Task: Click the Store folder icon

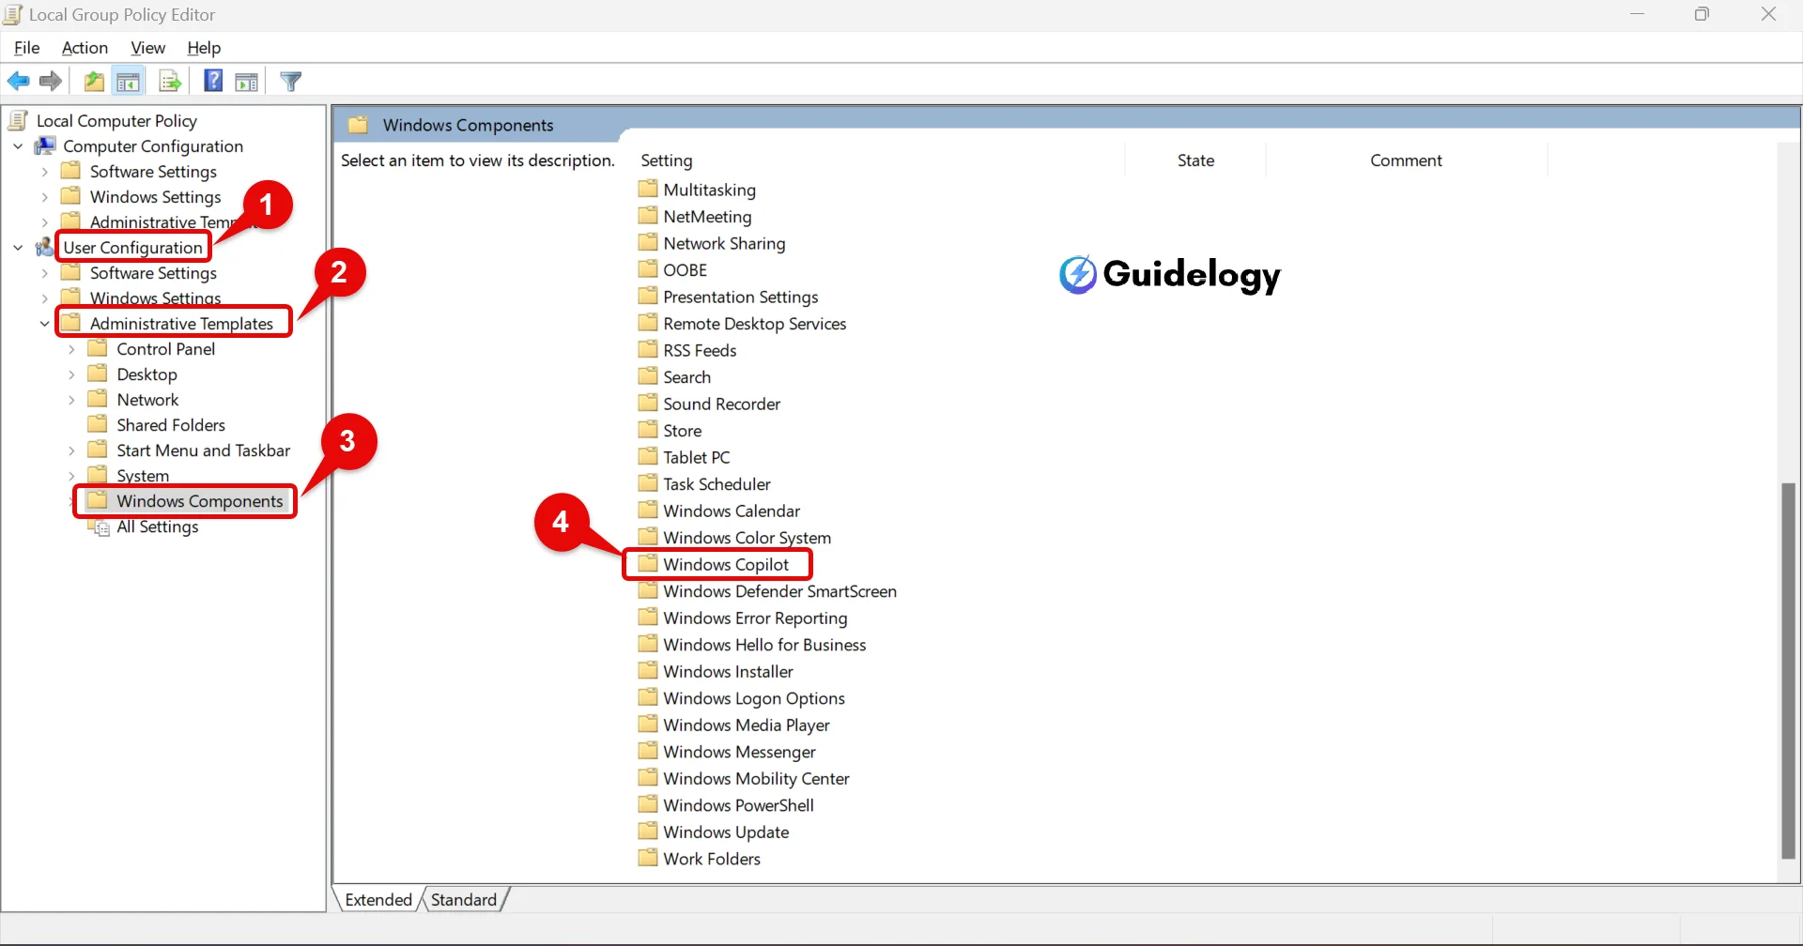Action: [x=648, y=430]
